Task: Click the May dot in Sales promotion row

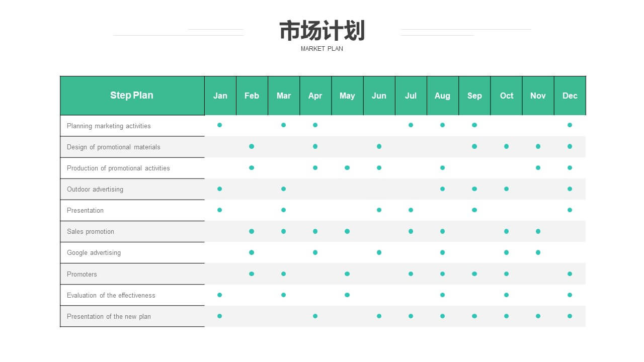Action: tap(347, 231)
